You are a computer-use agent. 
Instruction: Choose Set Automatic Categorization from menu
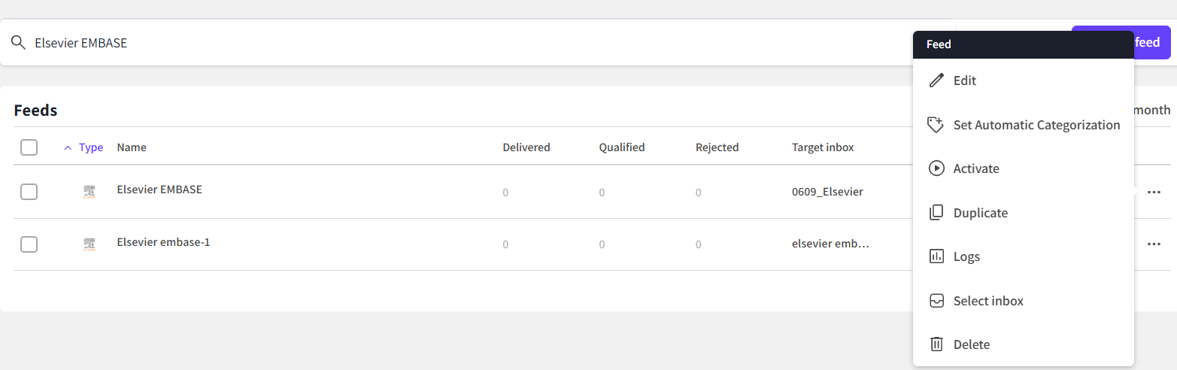1036,125
